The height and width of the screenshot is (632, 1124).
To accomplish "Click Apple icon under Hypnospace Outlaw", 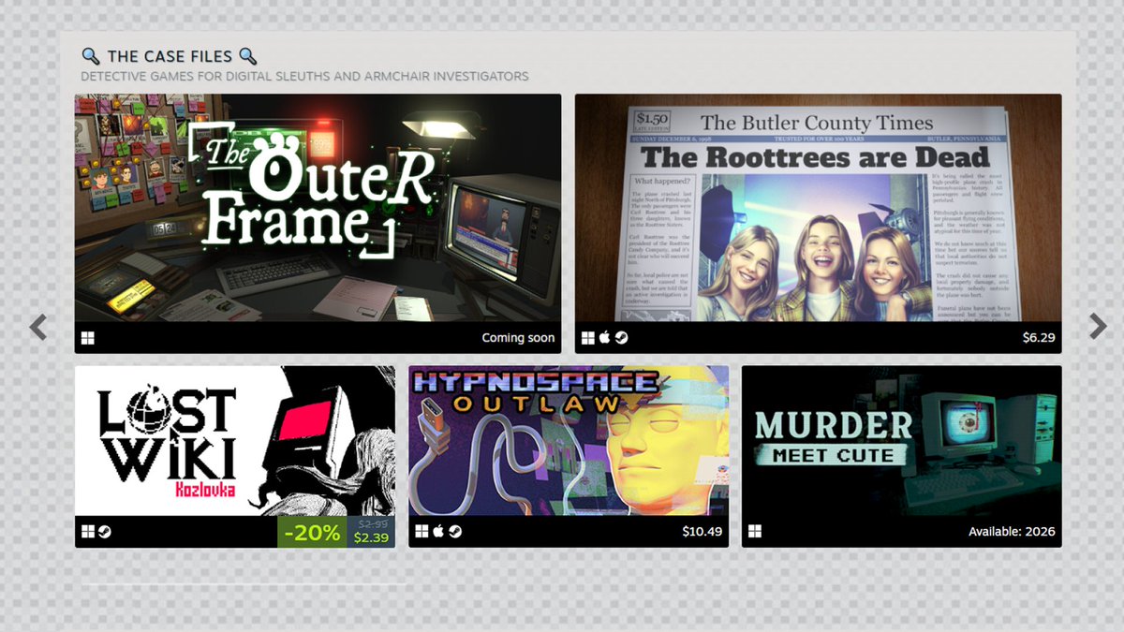I will 437,532.
